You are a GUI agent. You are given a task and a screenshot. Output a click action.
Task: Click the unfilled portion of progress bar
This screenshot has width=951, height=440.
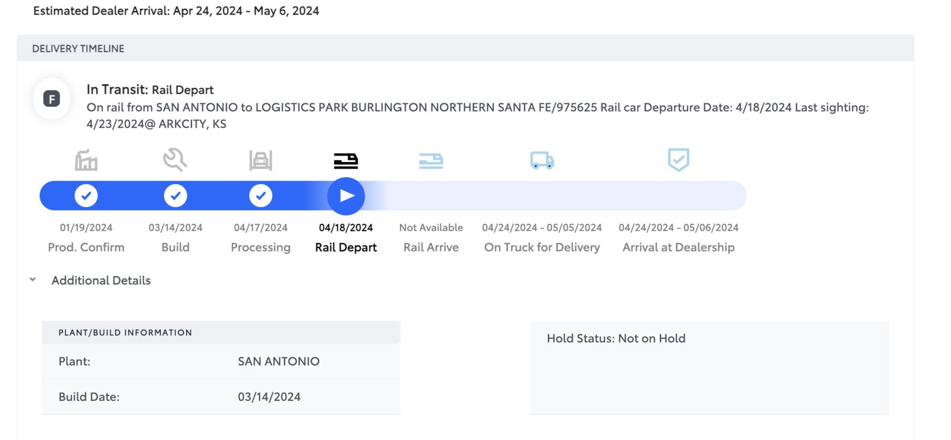[556, 195]
